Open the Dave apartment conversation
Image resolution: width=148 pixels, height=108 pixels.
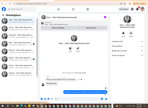tap(18, 21)
